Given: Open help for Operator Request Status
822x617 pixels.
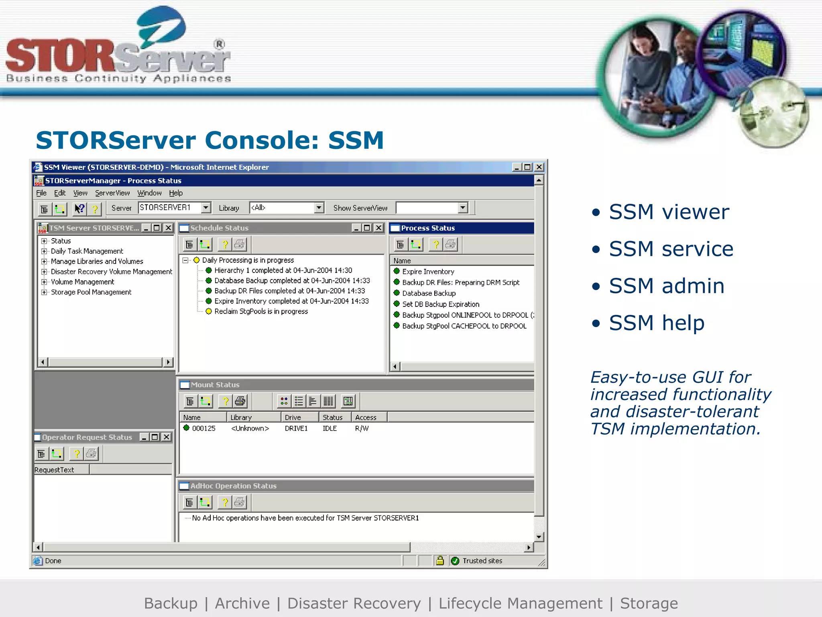Looking at the screenshot, I should [76, 454].
